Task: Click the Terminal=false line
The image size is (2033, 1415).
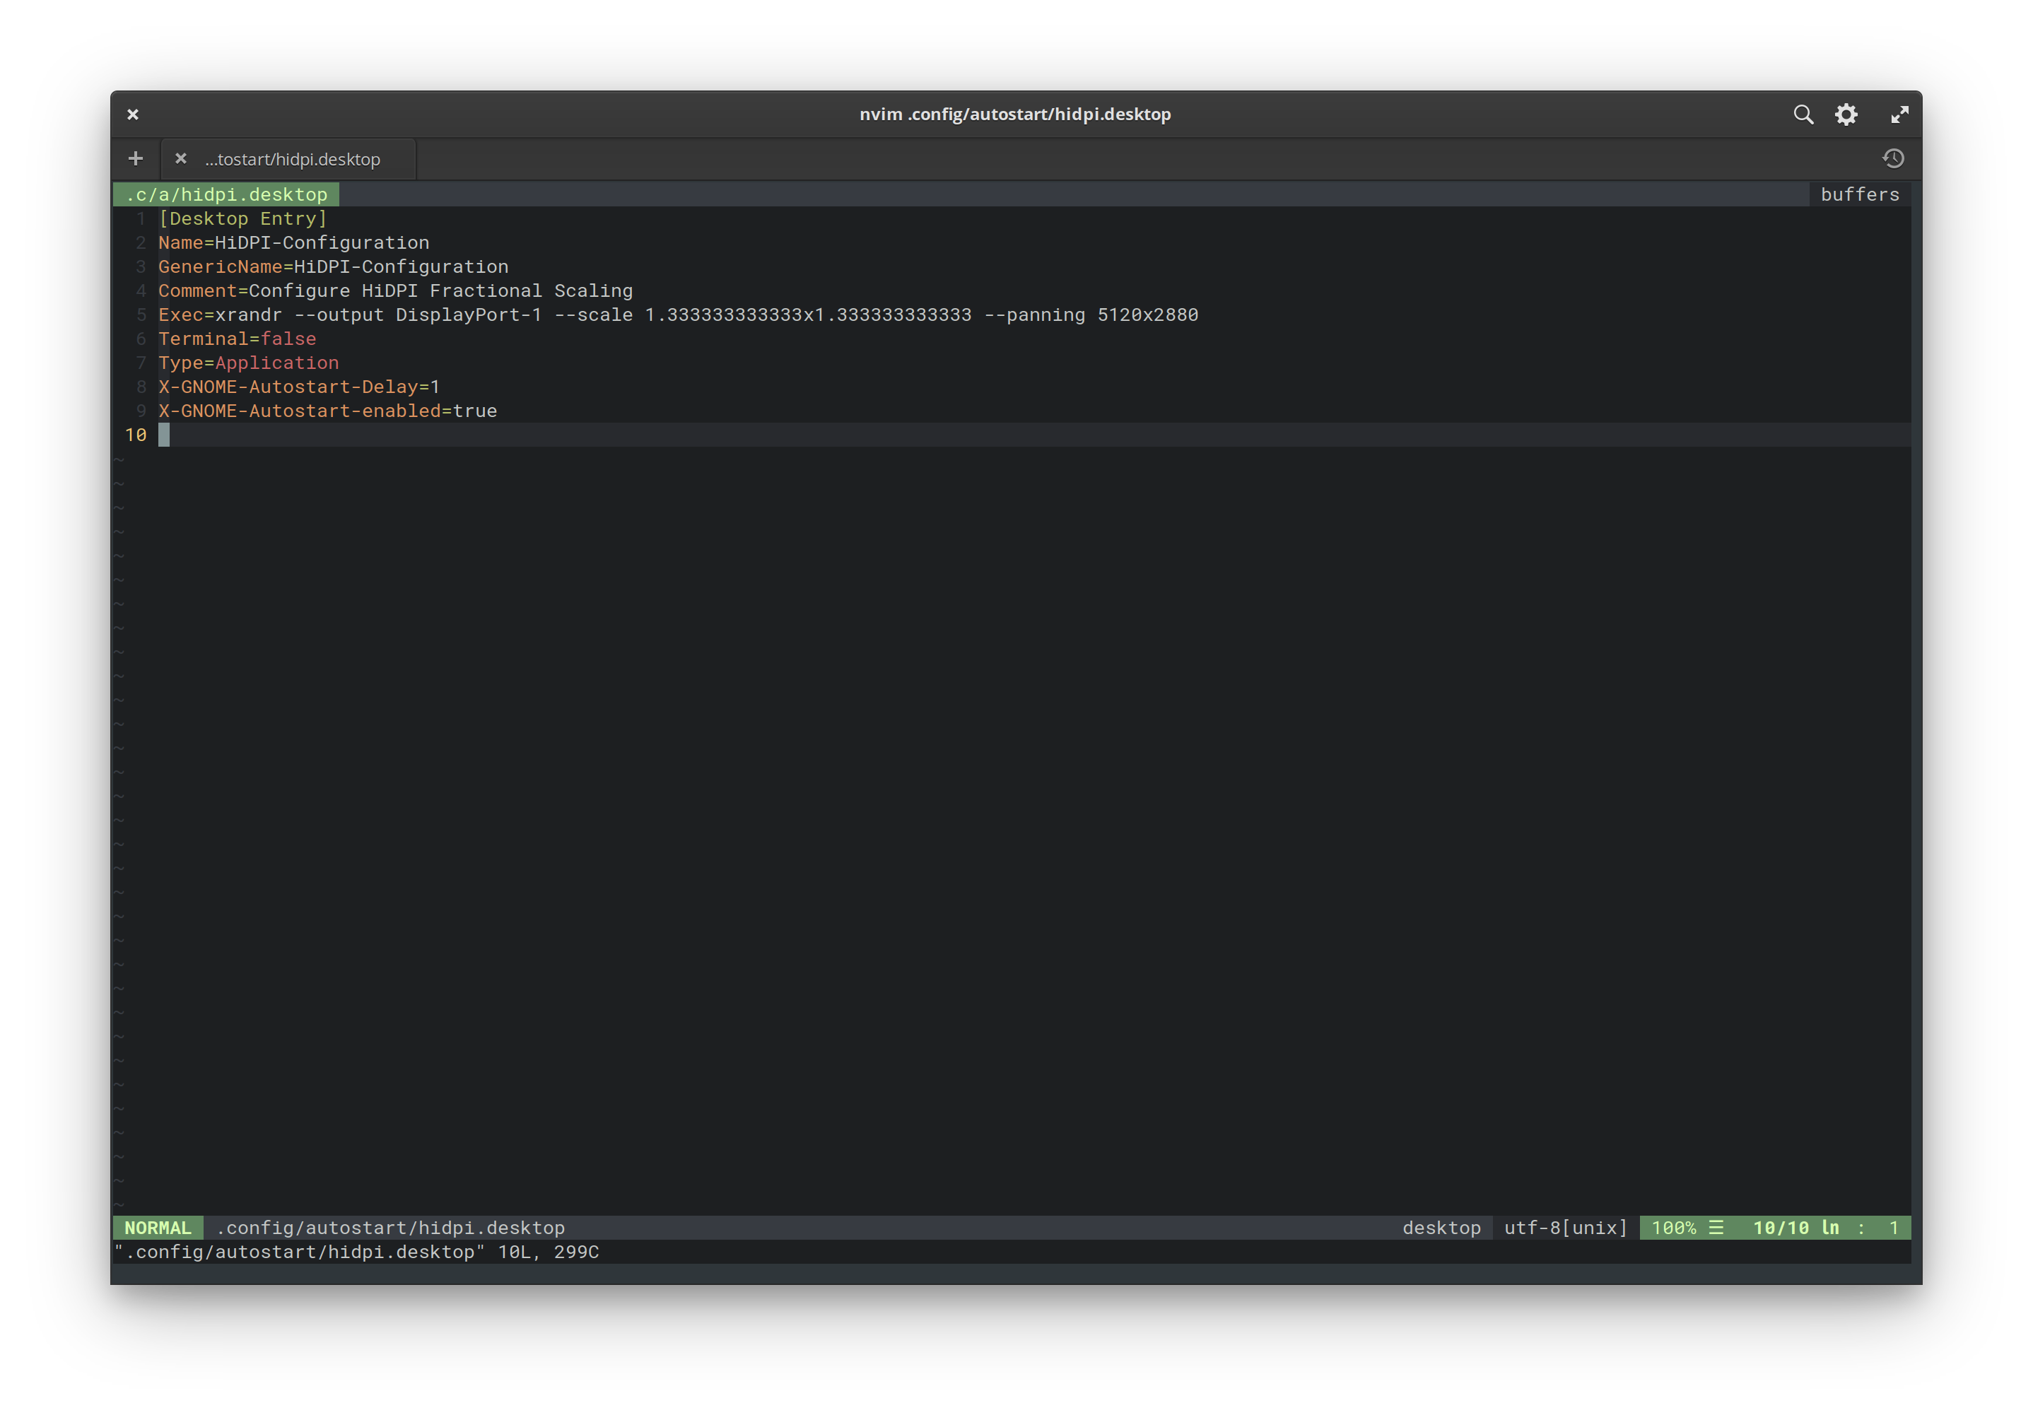Action: [x=238, y=339]
